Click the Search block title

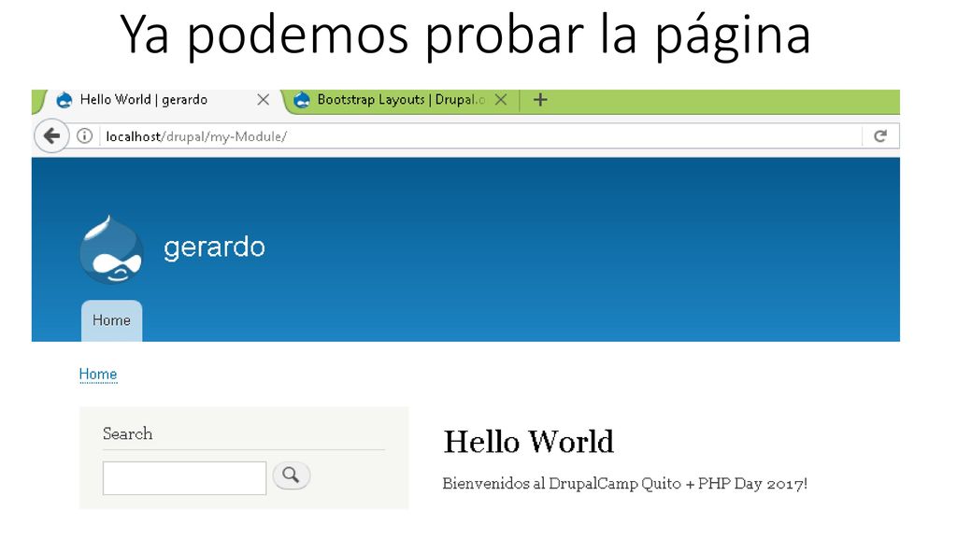pyautogui.click(x=127, y=433)
